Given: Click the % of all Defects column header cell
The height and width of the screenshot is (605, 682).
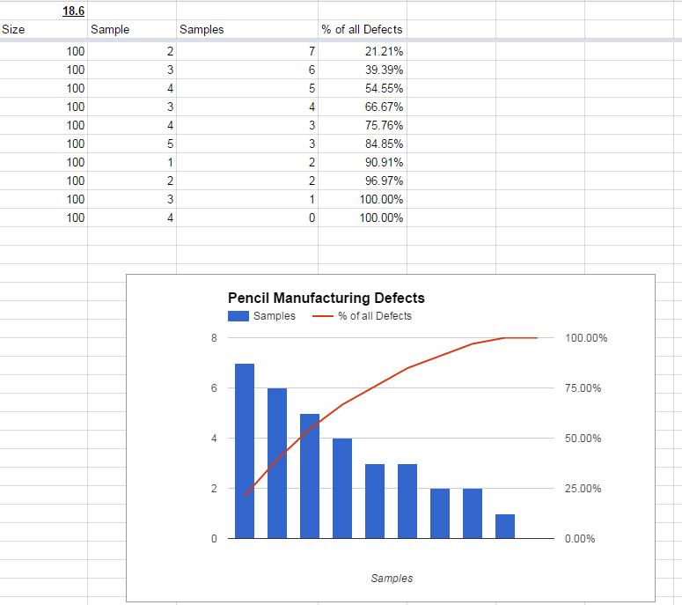Looking at the screenshot, I should [x=362, y=29].
